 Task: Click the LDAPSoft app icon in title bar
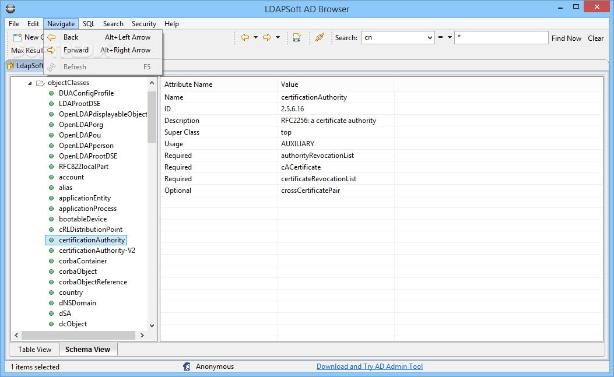click(10, 9)
